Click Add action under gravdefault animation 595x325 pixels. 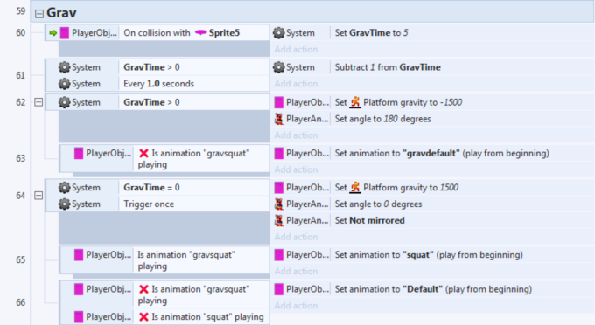(296, 169)
